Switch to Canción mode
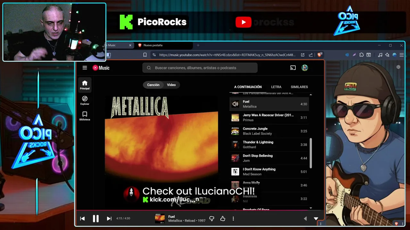 [153, 85]
